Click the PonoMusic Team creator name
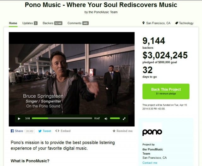The height and width of the screenshot is (166, 202). (152, 151)
